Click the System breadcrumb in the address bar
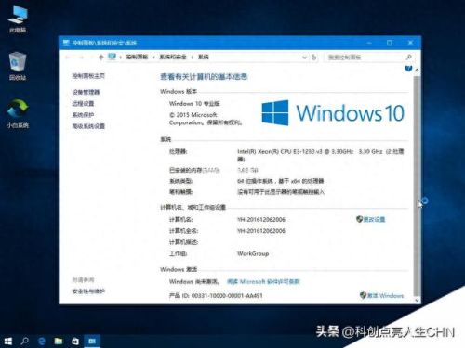 point(204,58)
